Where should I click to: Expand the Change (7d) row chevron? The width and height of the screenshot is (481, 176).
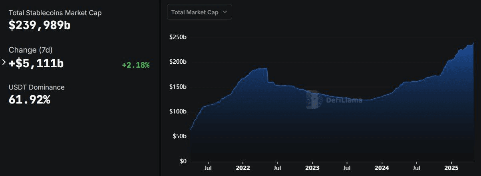(x=4, y=63)
